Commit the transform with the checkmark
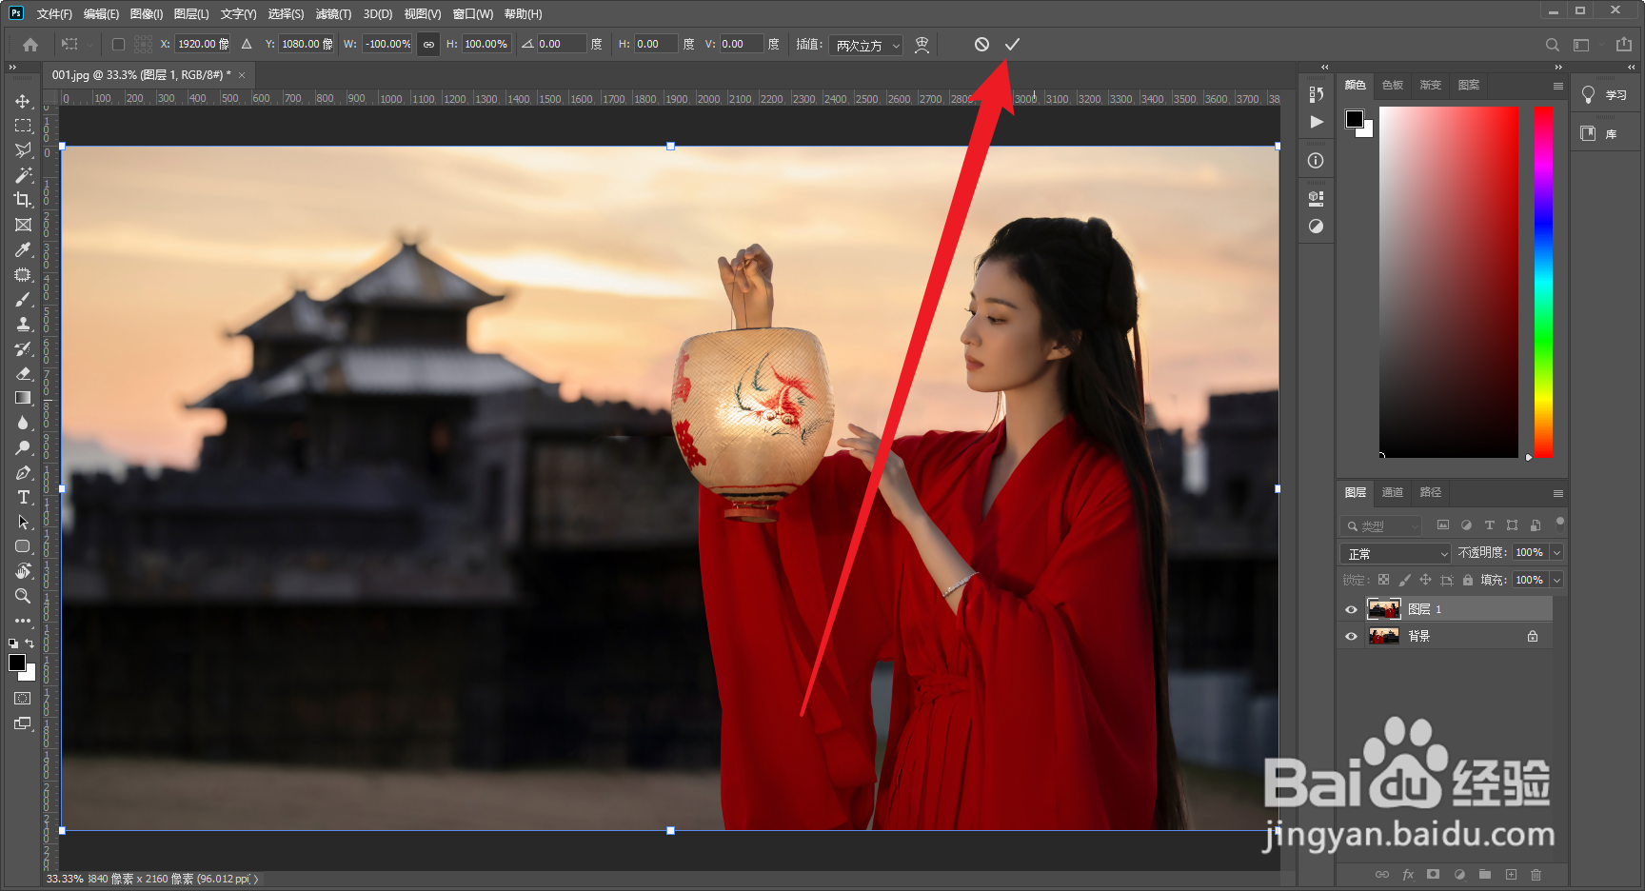This screenshot has width=1645, height=891. pyautogui.click(x=1012, y=44)
